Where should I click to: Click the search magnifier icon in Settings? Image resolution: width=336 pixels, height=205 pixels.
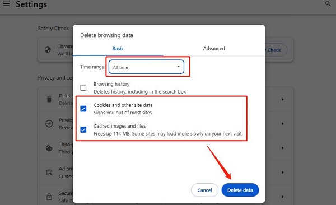coord(328,4)
